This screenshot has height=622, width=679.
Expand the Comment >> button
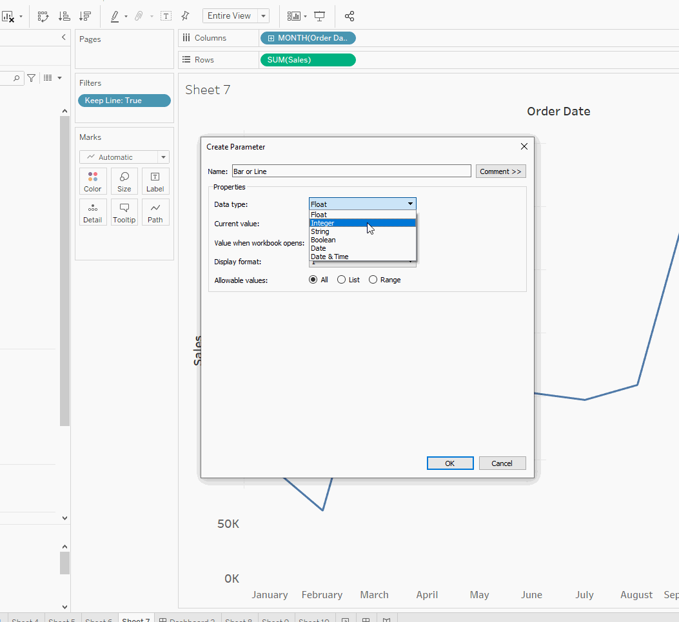tap(500, 171)
